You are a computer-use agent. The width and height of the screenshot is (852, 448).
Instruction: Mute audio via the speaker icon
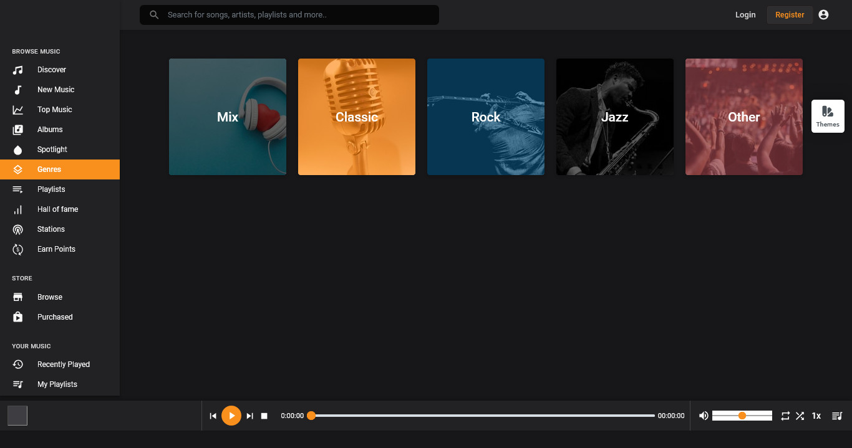[x=704, y=416]
